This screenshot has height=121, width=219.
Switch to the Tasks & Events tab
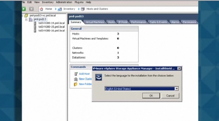[158, 22]
